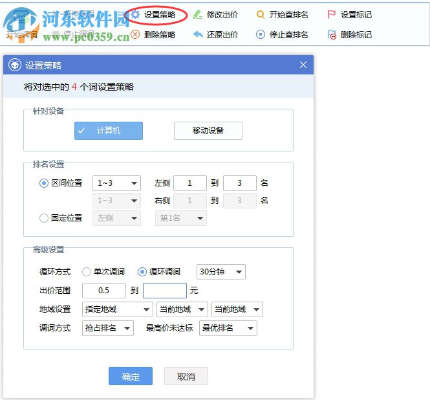This screenshot has width=430, height=400.
Task: Toggle the 计算机 device button
Action: point(109,131)
